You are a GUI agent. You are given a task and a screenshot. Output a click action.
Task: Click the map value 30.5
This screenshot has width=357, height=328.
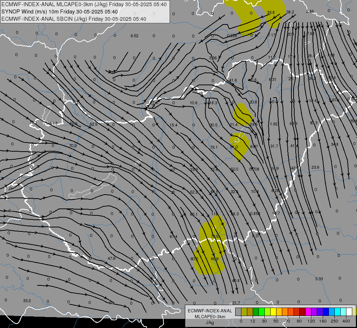pyautogui.click(x=214, y=125)
